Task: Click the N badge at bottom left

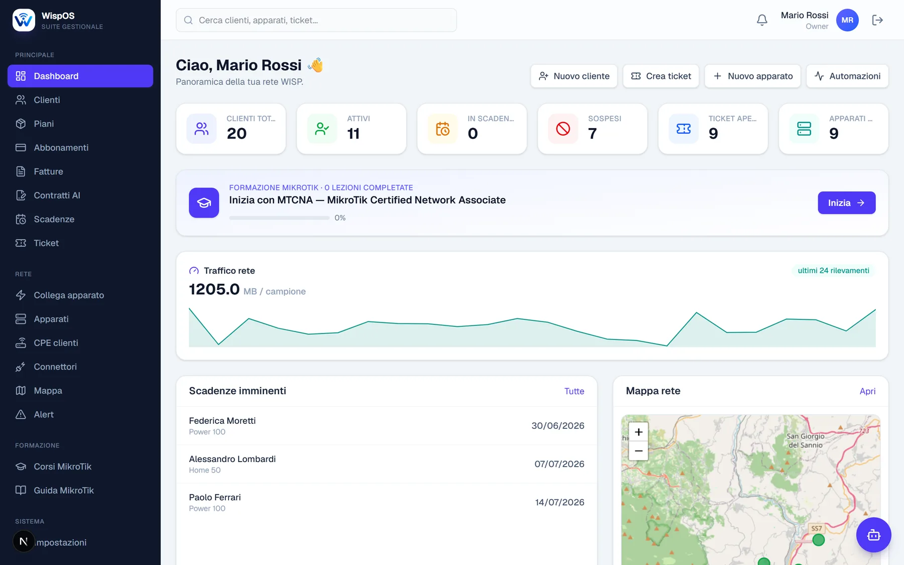Action: pyautogui.click(x=24, y=541)
